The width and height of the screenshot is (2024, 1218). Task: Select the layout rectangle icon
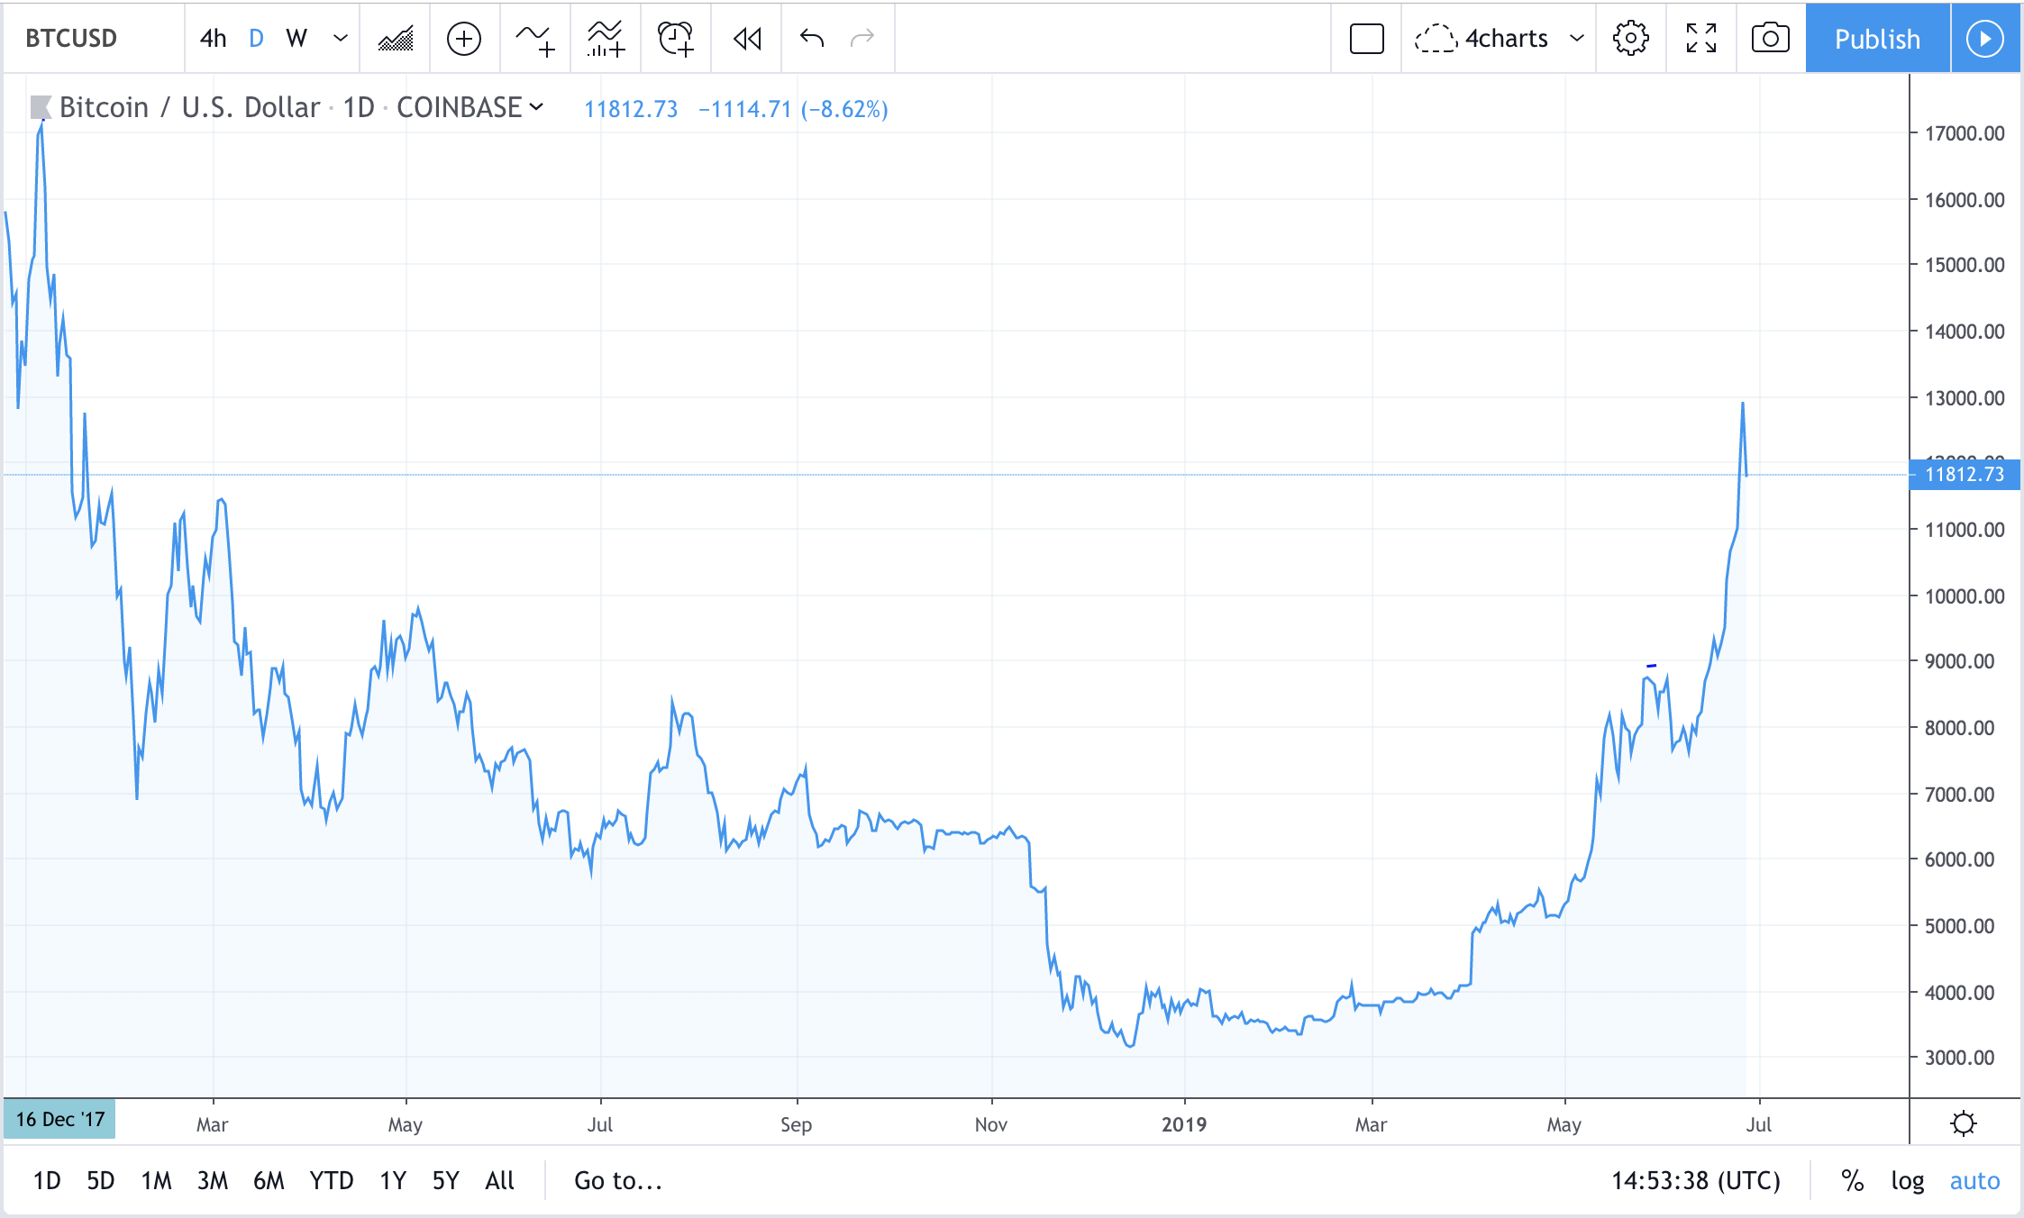[1366, 39]
